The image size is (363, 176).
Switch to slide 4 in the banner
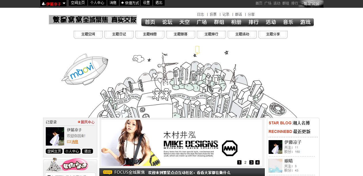point(257,163)
